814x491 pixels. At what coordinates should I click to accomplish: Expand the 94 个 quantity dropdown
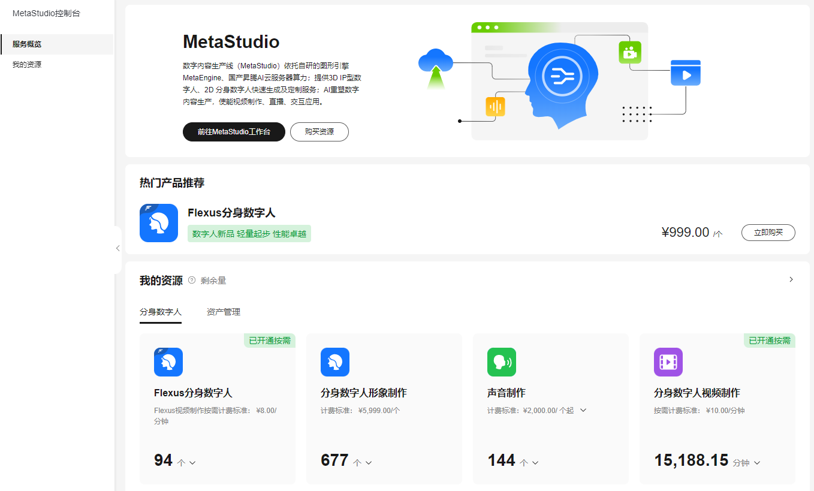192,463
